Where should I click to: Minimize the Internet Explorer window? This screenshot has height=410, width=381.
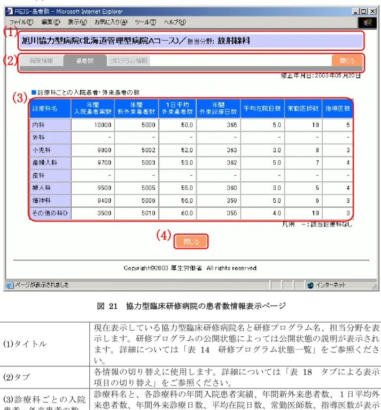pos(355,11)
